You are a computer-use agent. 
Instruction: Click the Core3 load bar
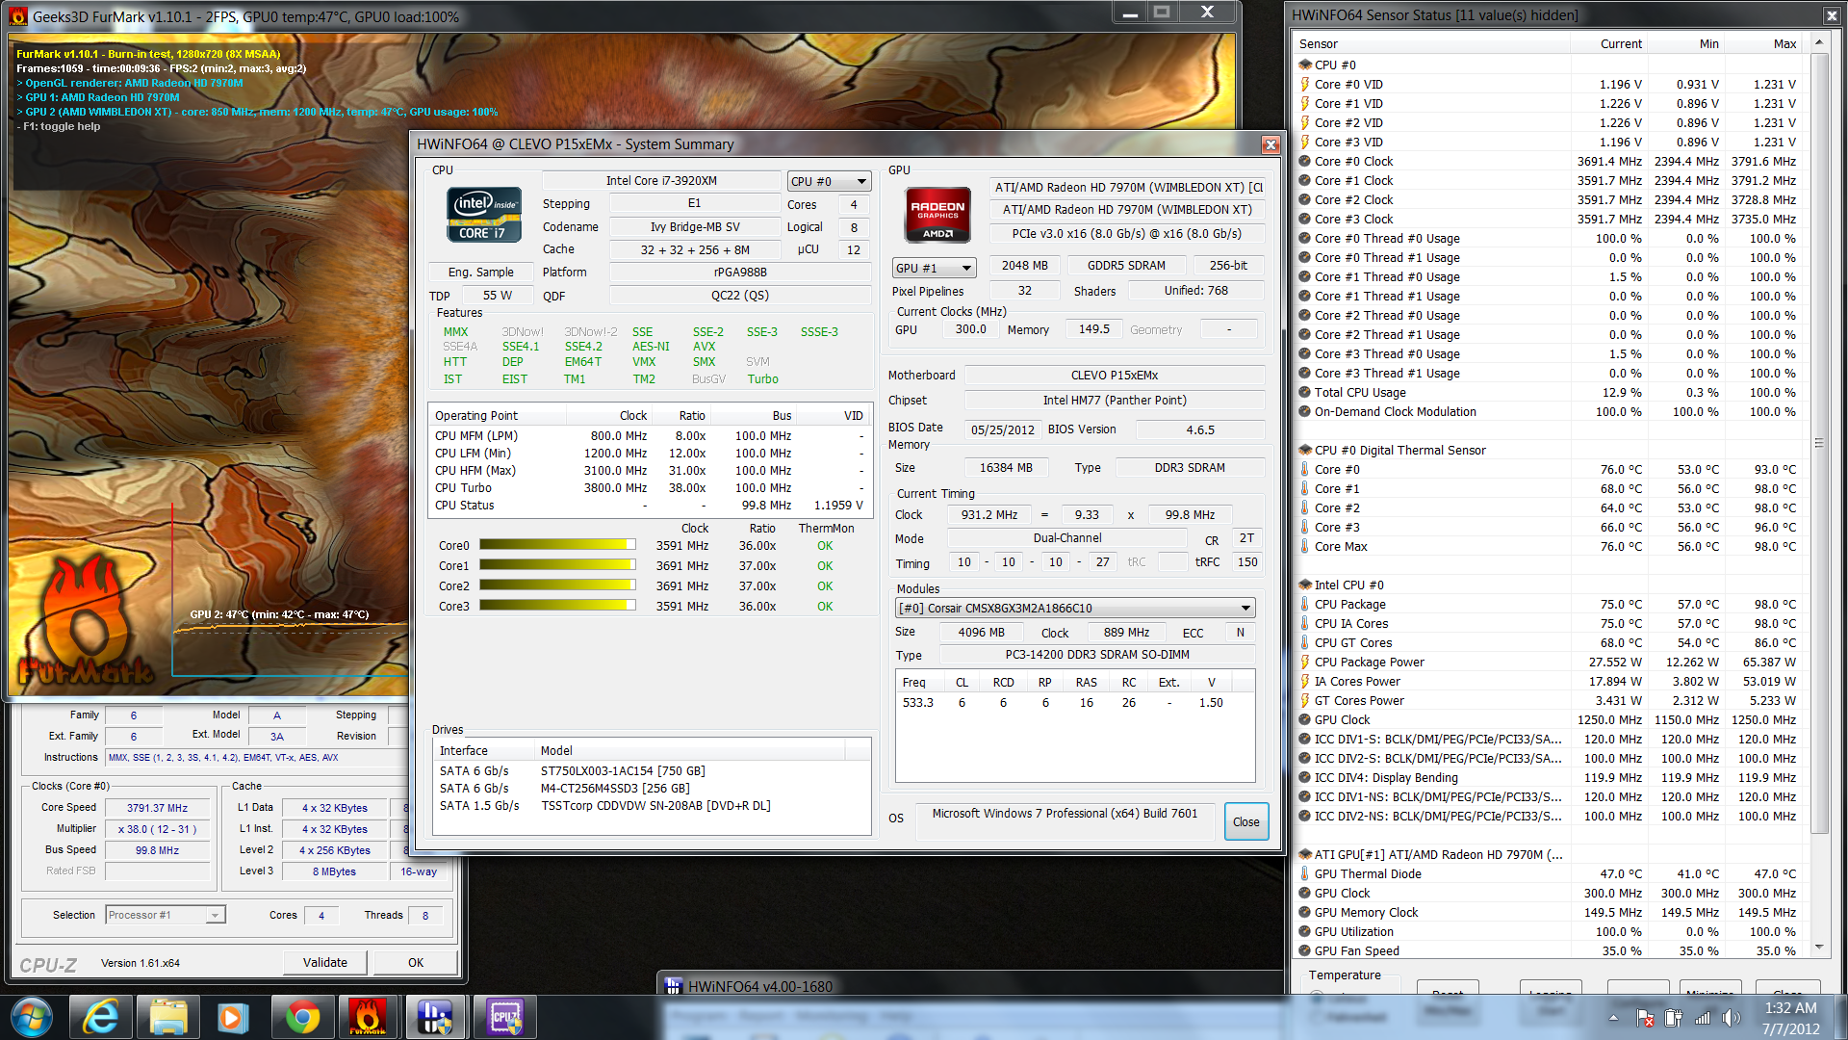coord(557,606)
